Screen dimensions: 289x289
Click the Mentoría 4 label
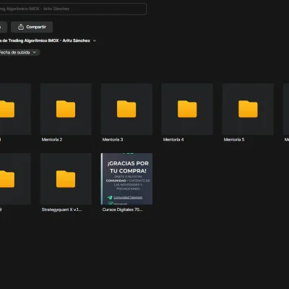coord(173,139)
